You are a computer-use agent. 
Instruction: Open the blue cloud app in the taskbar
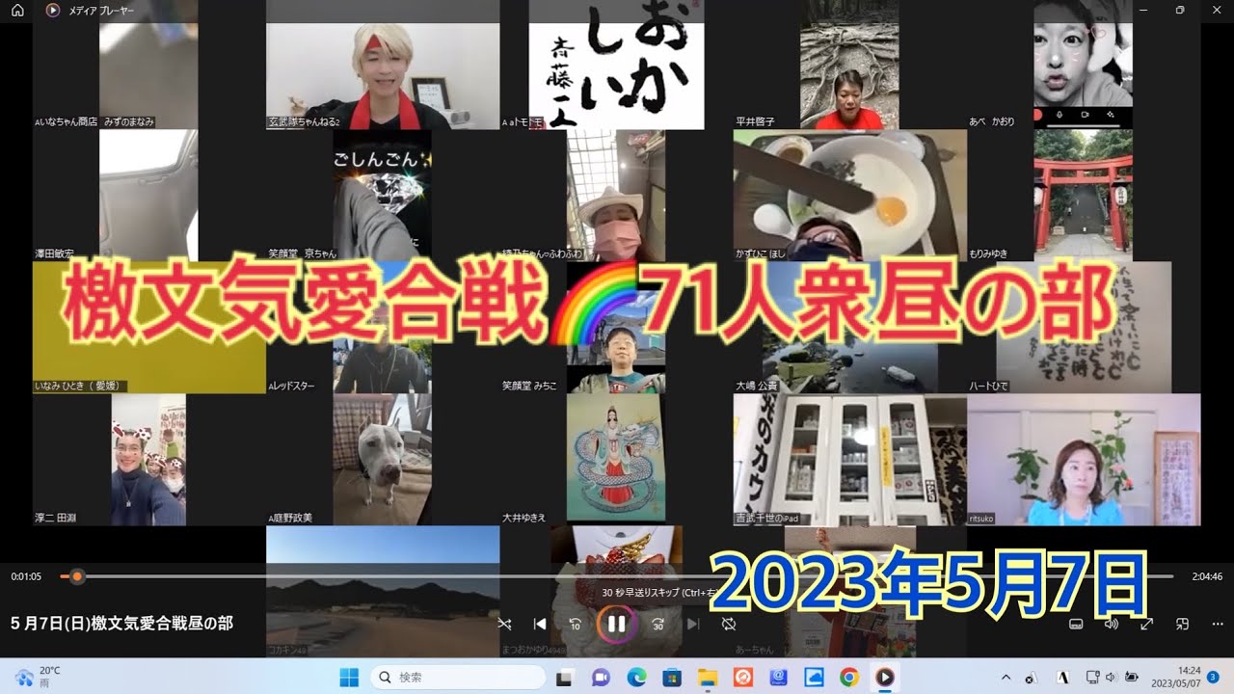click(815, 677)
